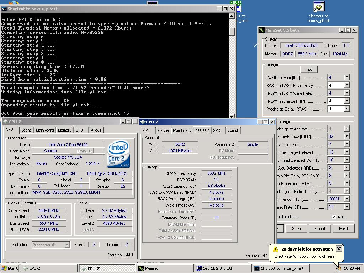Expand Precharge Delay (tRAS) dropdown
The width and height of the screenshot is (364, 273).
pos(347,108)
